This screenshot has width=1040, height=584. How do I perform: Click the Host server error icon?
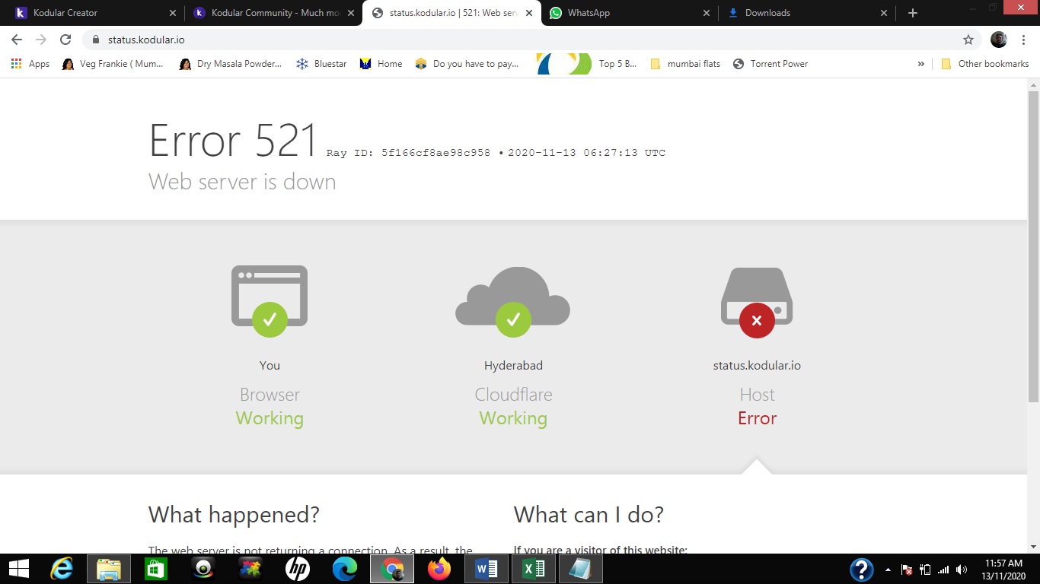[757, 302]
